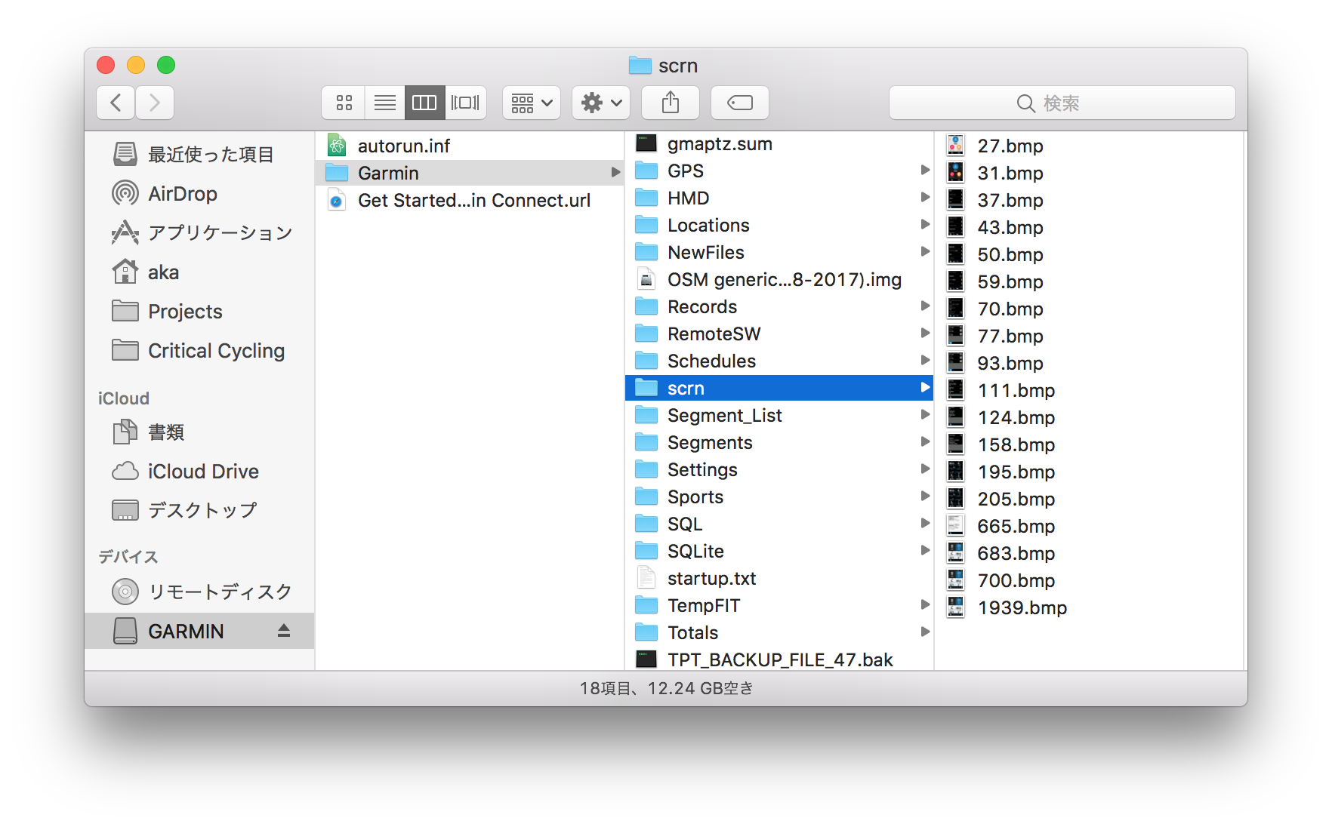Select the Projects sidebar folder
Viewport: 1332px width, 827px height.
point(185,312)
